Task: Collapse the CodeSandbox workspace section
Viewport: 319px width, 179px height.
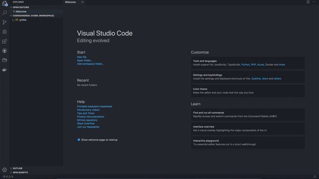Action: (x=11, y=15)
